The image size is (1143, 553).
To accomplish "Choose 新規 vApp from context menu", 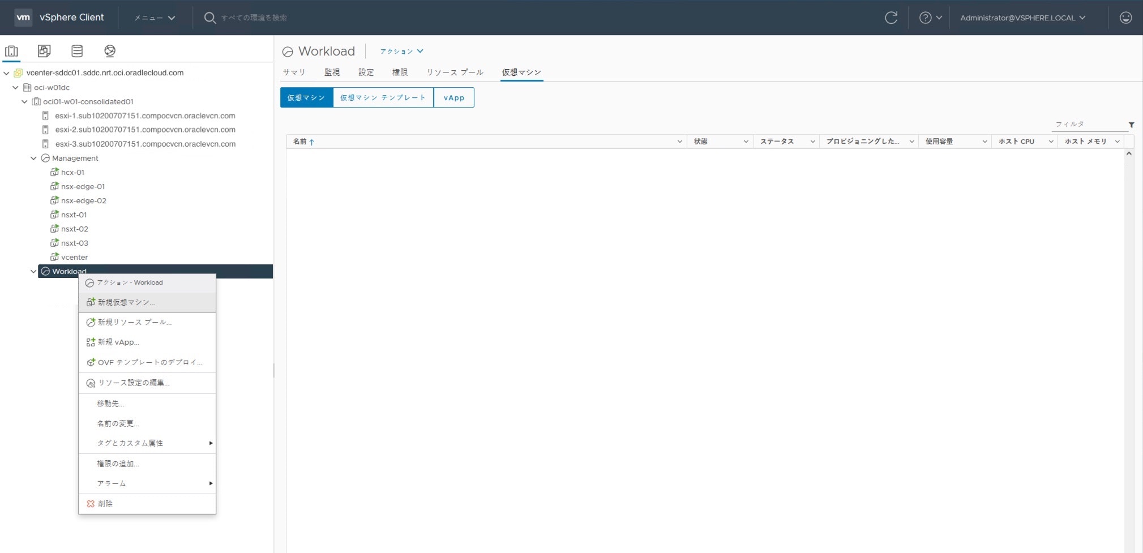I will [147, 342].
